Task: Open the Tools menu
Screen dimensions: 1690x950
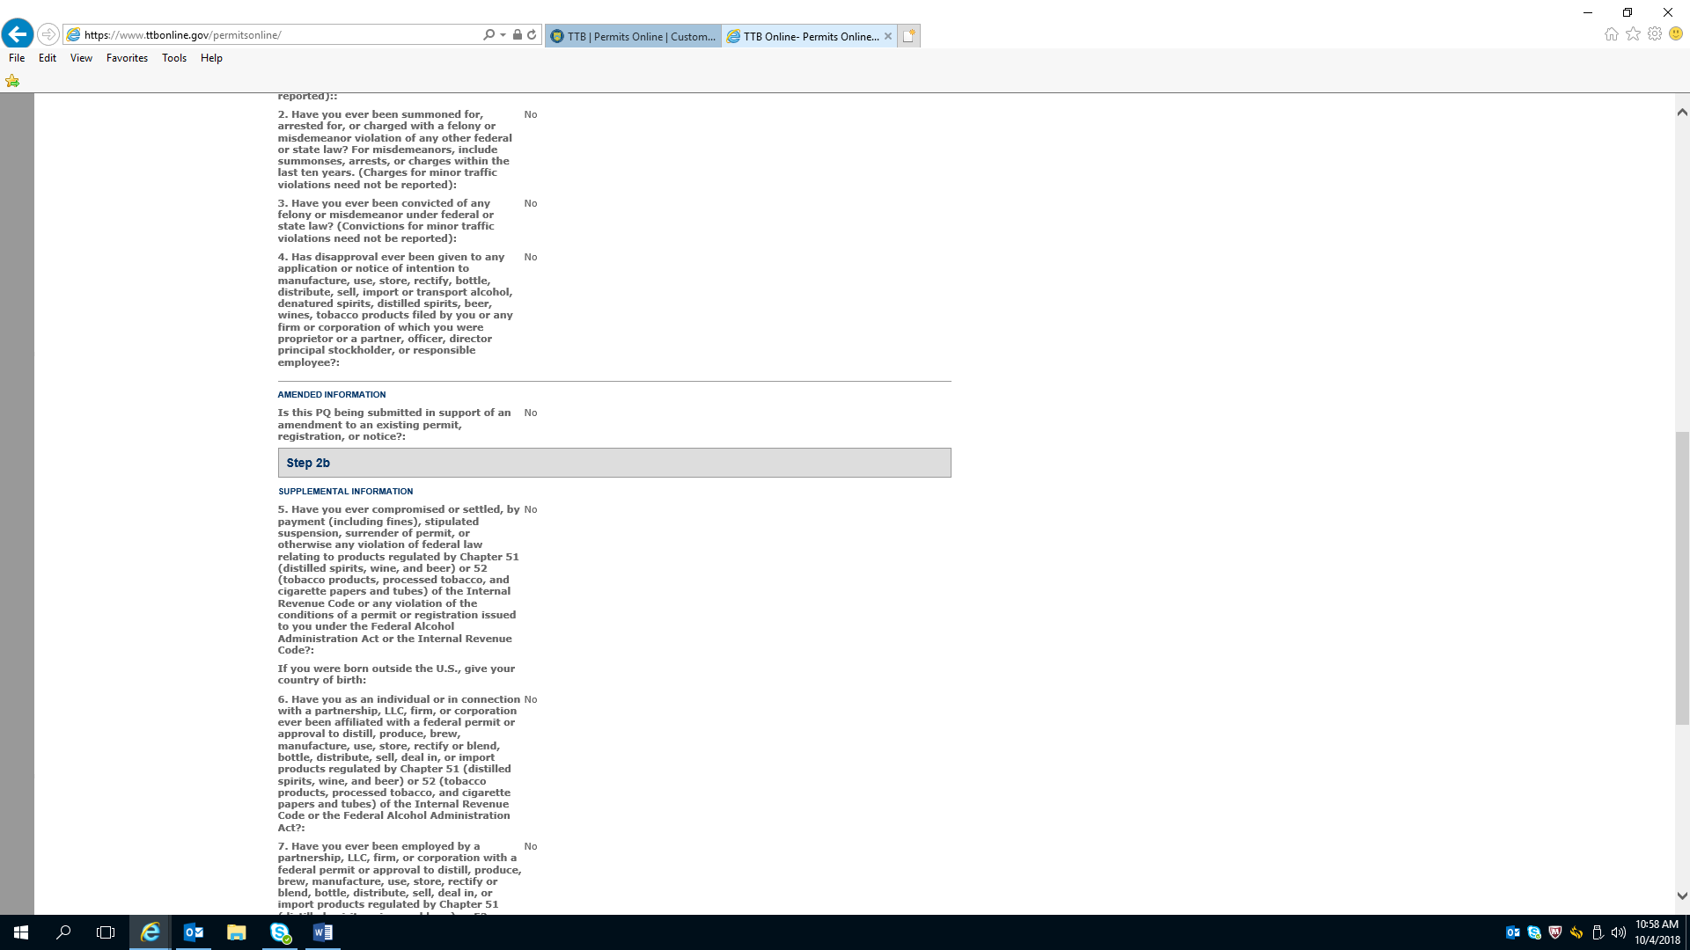Action: (x=173, y=58)
